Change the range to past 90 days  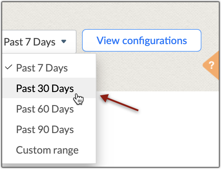click(45, 129)
